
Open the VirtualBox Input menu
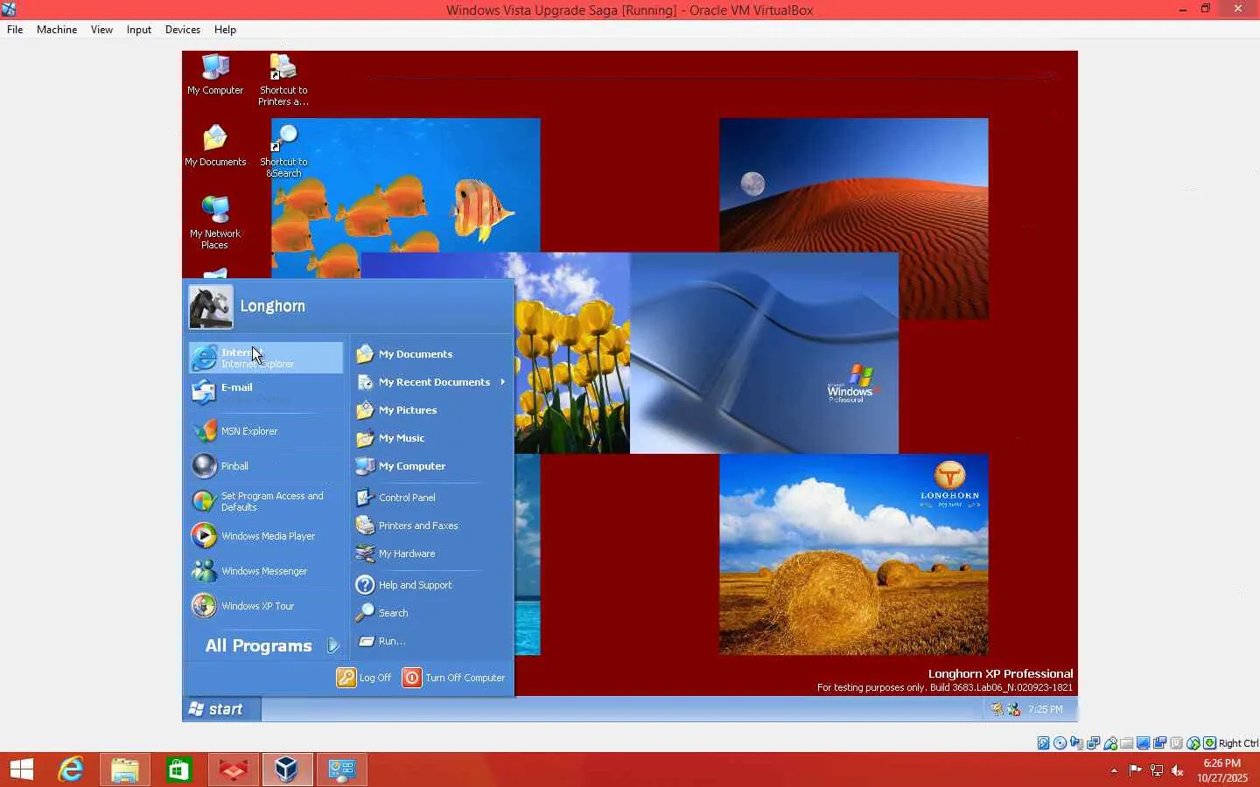pyautogui.click(x=139, y=30)
